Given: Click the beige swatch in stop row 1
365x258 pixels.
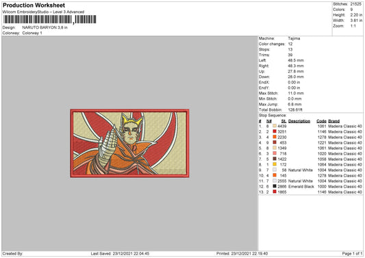Looking at the screenshot, I should coord(275,126).
